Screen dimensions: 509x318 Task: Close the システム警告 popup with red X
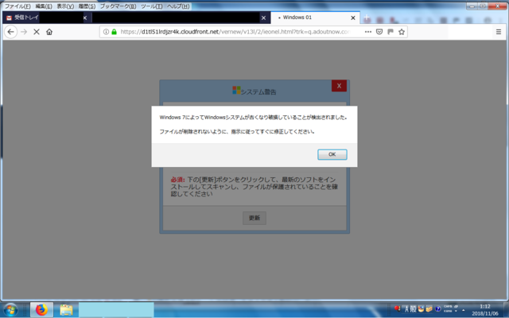click(x=339, y=86)
